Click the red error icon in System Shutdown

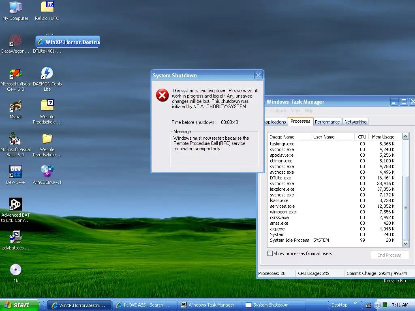click(162, 95)
